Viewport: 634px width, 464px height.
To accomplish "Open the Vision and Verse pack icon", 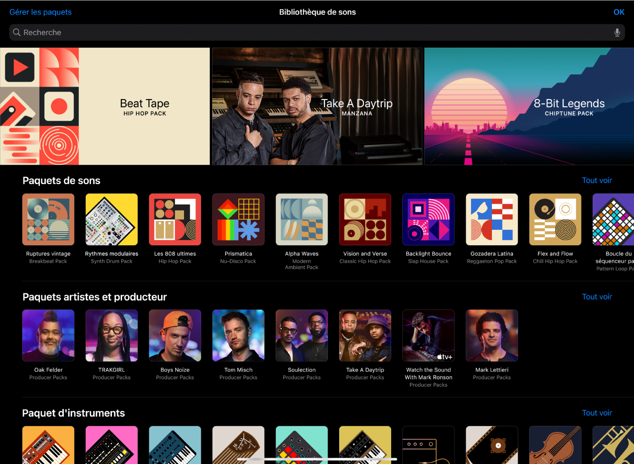I will [x=365, y=220].
